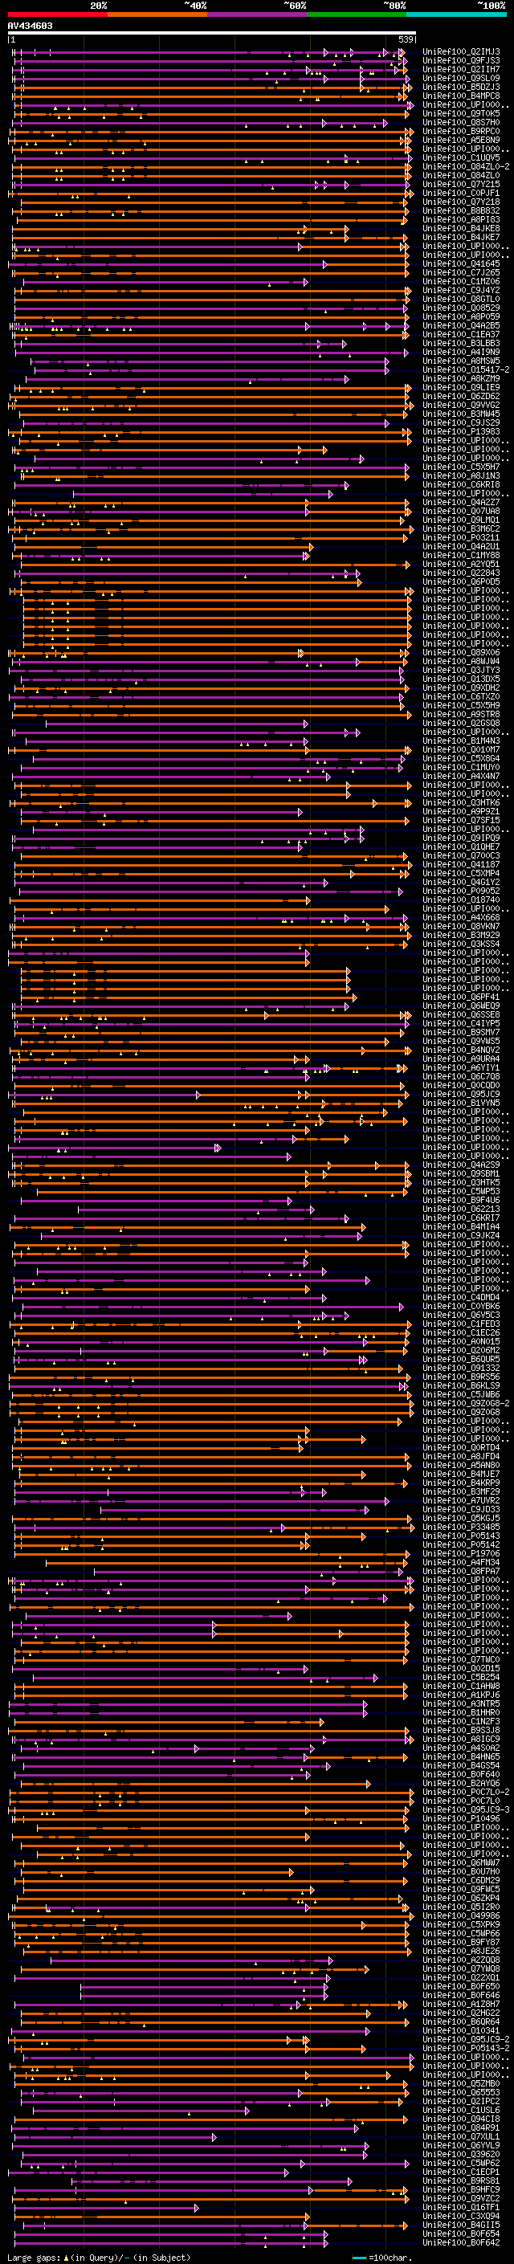The width and height of the screenshot is (514, 2264).
Task: Click the UniRef100_O49986 label
Action: coord(461,1915)
